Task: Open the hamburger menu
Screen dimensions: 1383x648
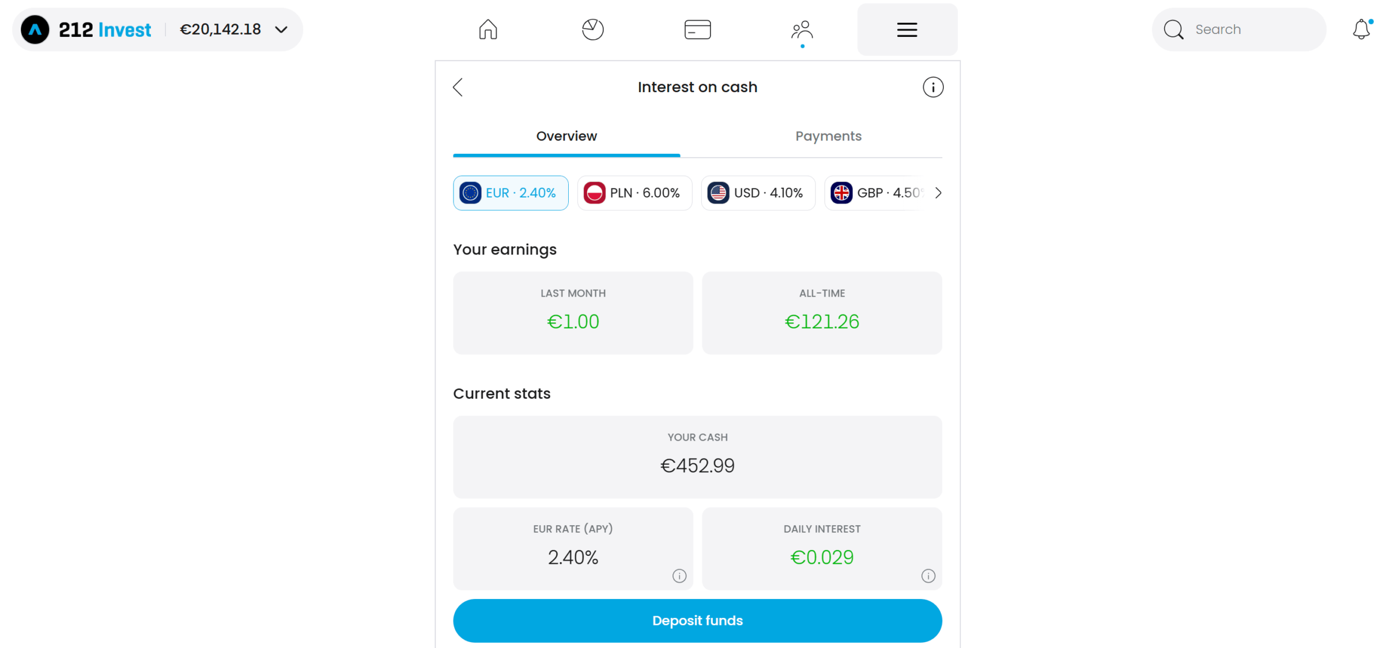Action: pyautogui.click(x=907, y=29)
